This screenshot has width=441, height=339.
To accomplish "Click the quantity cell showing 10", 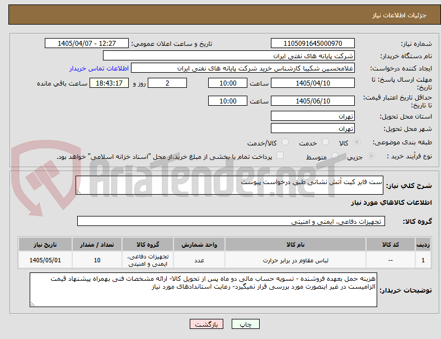I will coord(97,260).
